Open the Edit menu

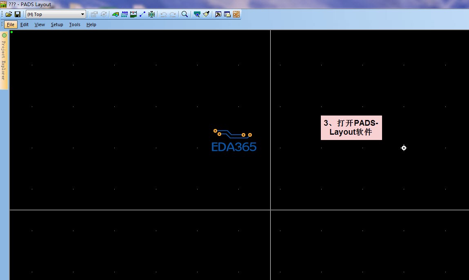coord(24,24)
